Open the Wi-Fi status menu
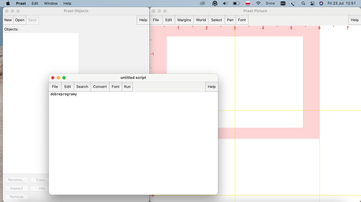The height and width of the screenshot is (202, 361). (x=258, y=3)
